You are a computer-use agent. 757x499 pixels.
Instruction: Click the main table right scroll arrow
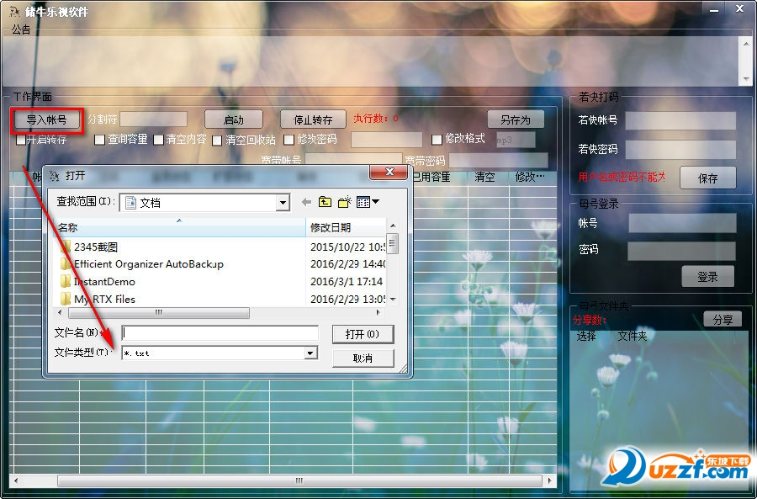point(549,480)
